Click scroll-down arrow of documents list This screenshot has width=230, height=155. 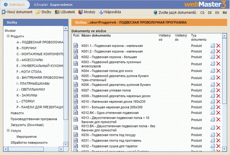[x=225, y=149]
